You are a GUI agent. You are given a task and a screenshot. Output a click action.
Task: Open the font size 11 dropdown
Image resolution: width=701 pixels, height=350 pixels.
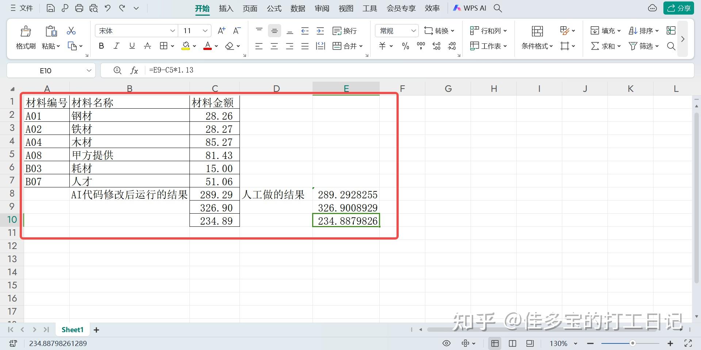pyautogui.click(x=205, y=31)
